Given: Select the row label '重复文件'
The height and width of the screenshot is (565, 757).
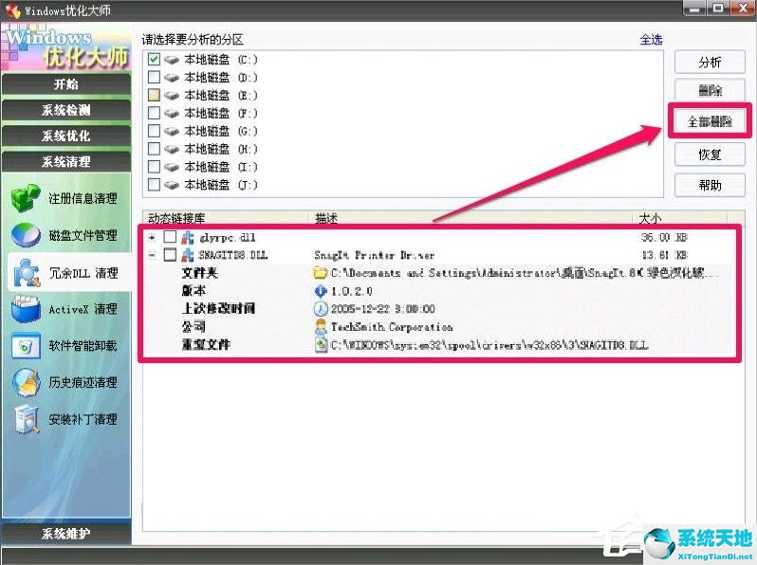Looking at the screenshot, I should click(206, 344).
